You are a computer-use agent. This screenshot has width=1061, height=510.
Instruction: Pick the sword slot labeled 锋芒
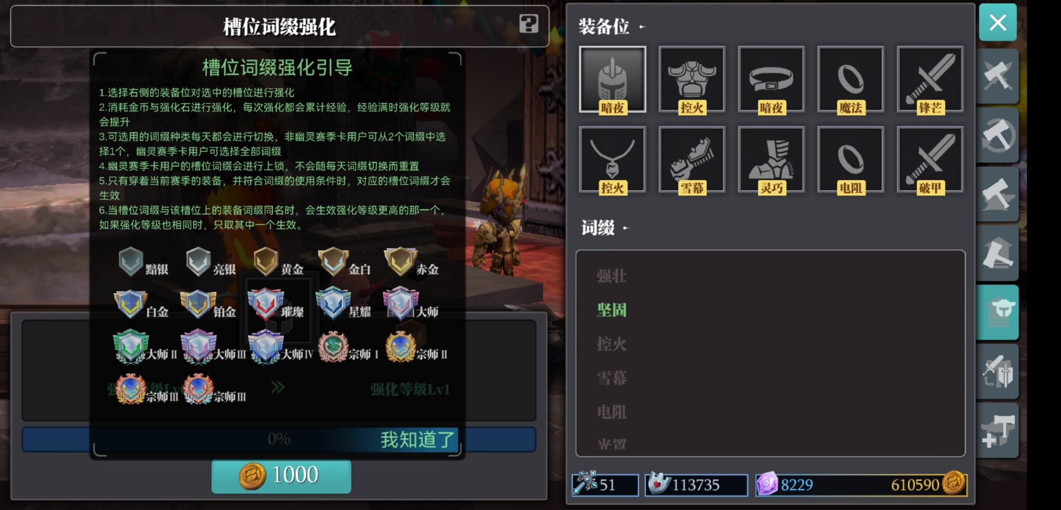click(930, 79)
